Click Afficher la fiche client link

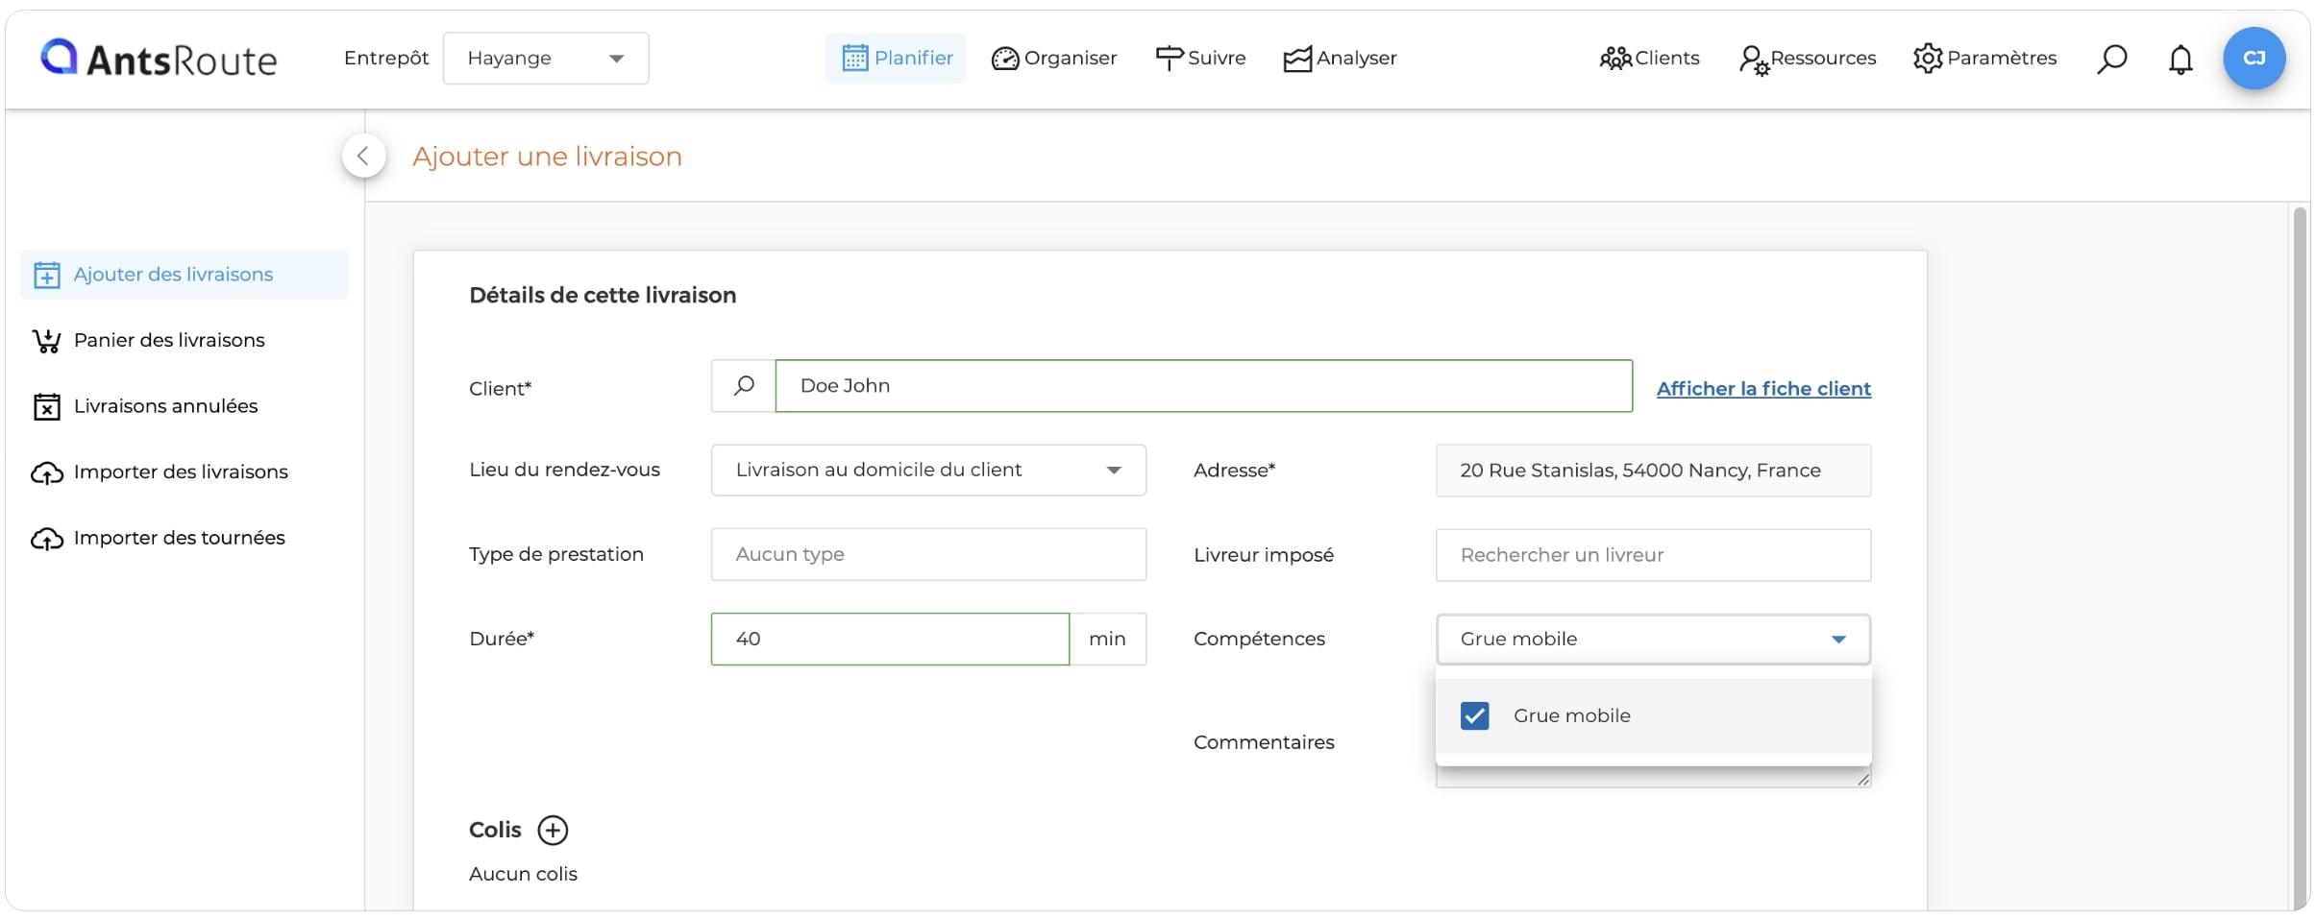[1763, 389]
